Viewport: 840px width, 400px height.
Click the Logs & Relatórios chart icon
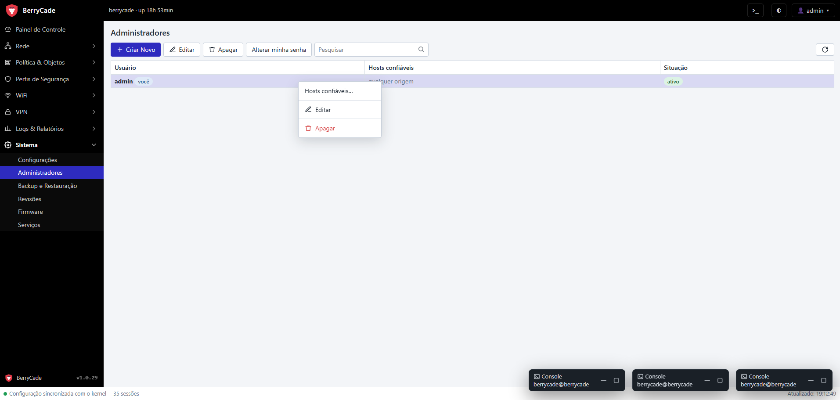[8, 129]
